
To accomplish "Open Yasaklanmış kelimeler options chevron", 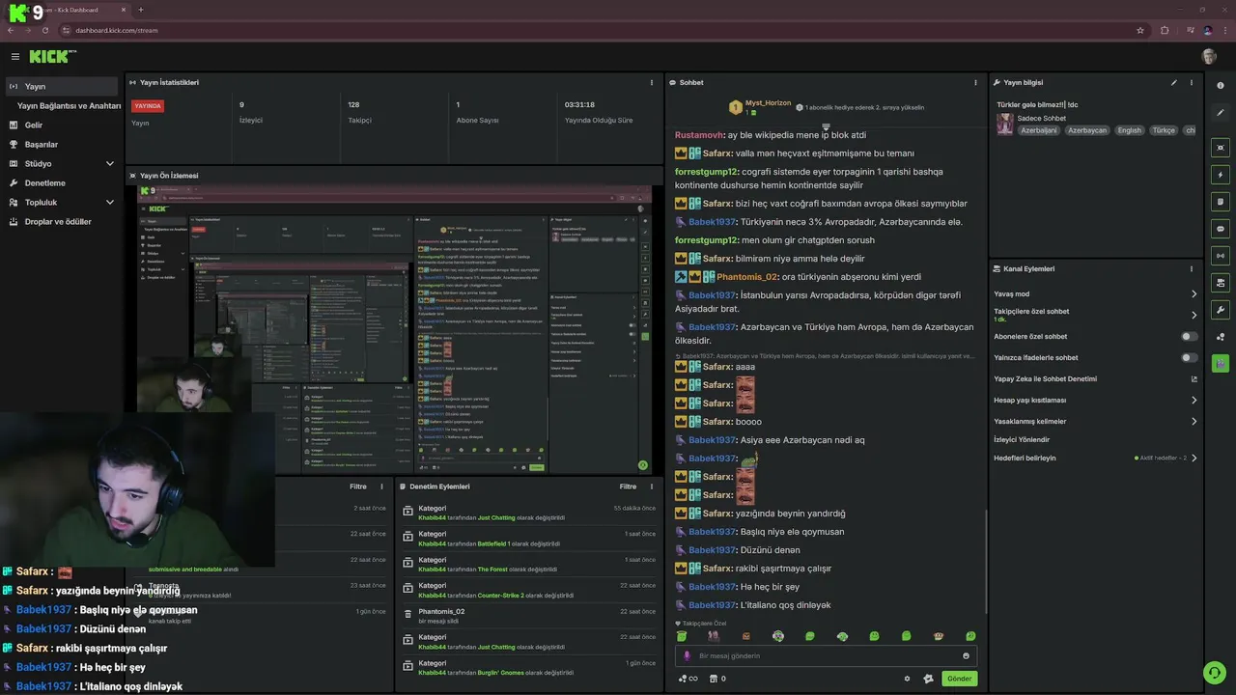I will (x=1194, y=422).
